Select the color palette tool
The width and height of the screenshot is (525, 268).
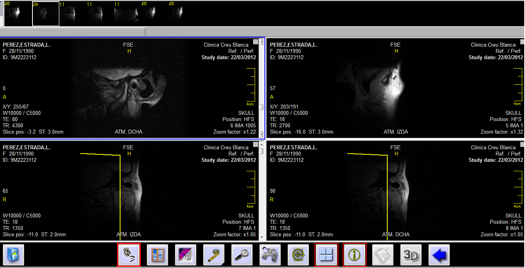[x=185, y=254]
